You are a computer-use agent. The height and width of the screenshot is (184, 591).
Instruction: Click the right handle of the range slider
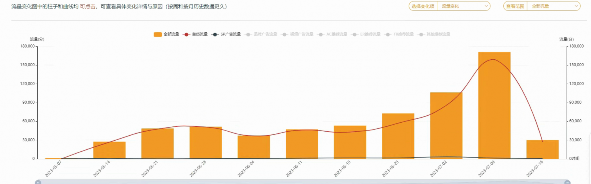click(x=567, y=182)
